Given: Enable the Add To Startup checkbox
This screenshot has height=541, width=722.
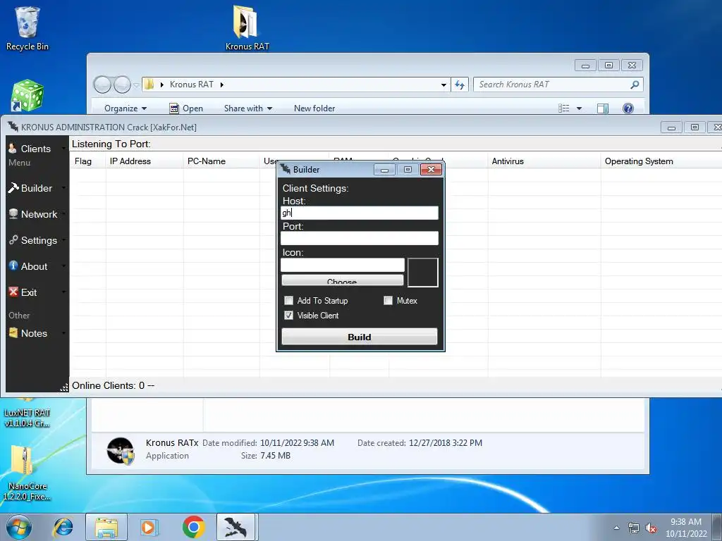Looking at the screenshot, I should coord(288,300).
